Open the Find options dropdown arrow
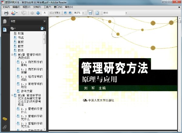This screenshot has height=133, width=182. pyautogui.click(x=126, y=13)
